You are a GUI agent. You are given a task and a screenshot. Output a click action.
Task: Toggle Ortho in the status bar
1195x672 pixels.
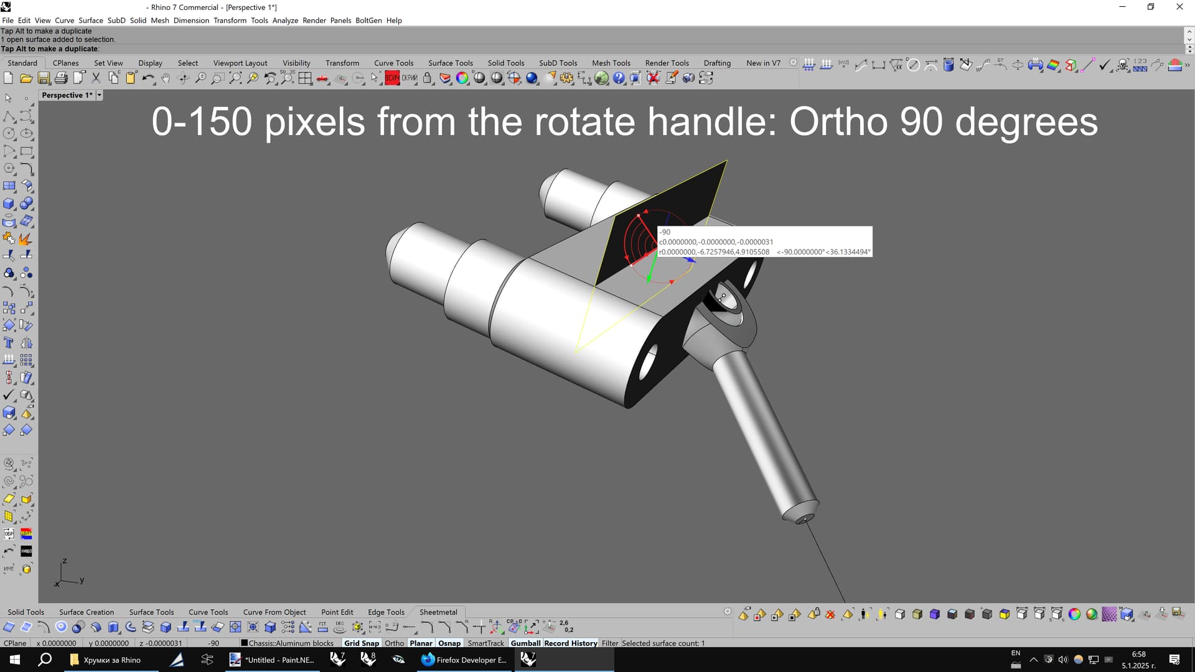[394, 643]
